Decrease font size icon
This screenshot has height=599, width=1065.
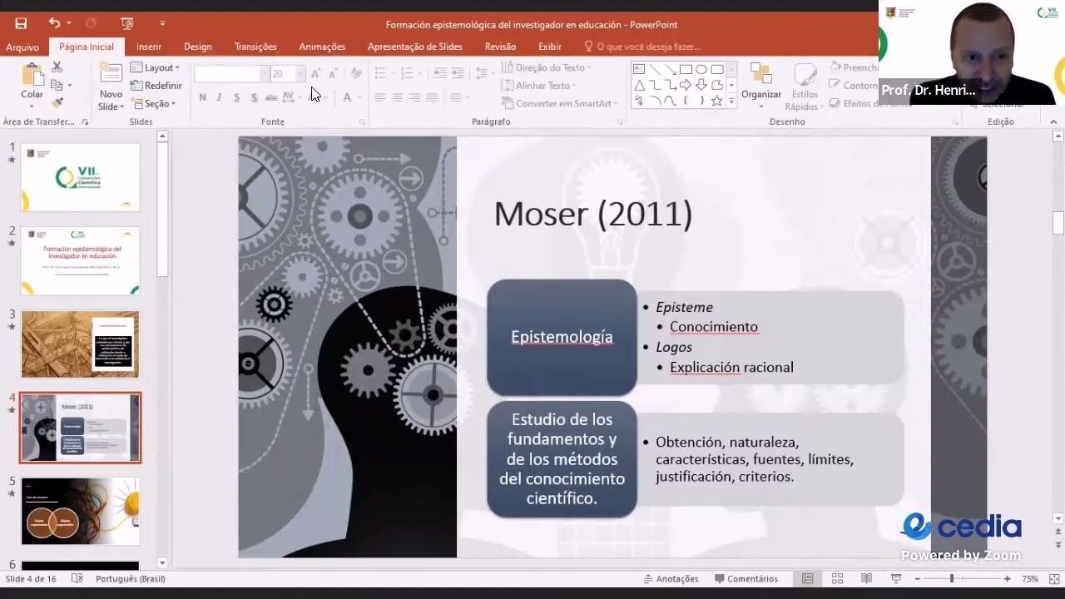pos(333,74)
